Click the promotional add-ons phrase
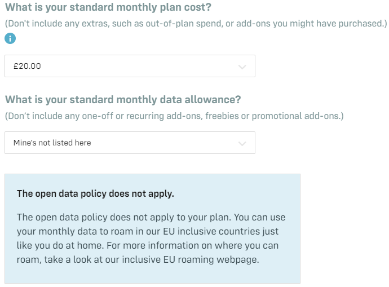Viewport: 389px width, 287px height. pos(297,116)
